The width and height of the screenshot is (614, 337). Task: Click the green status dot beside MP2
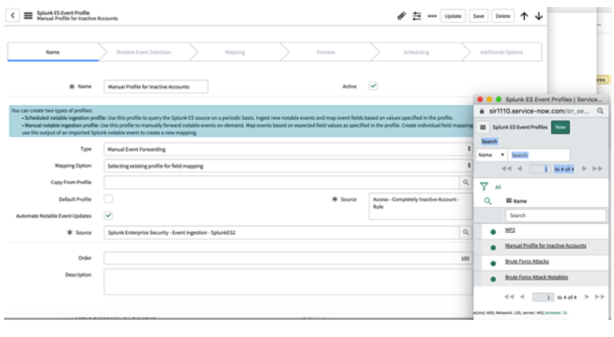pos(493,232)
